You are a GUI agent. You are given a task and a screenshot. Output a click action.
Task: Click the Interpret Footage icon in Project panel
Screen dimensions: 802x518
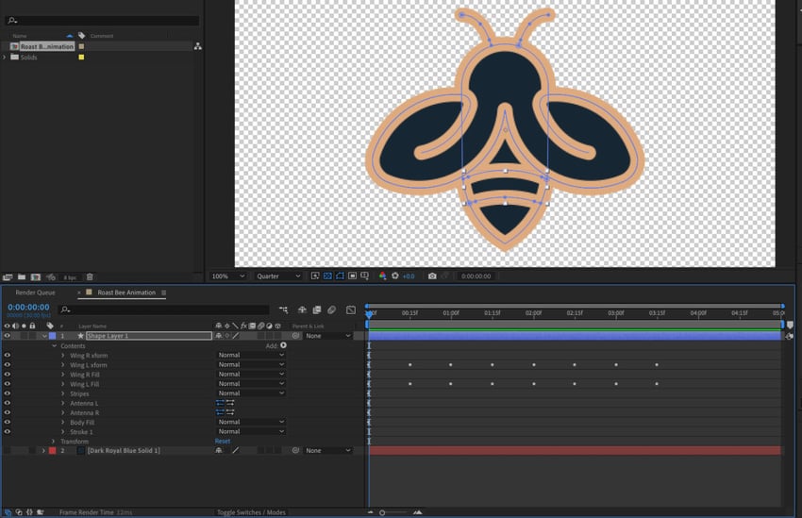[x=8, y=277]
